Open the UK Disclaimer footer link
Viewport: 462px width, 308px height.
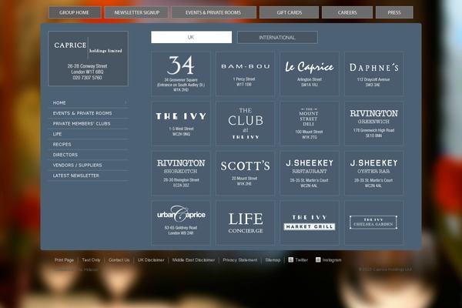click(x=151, y=260)
